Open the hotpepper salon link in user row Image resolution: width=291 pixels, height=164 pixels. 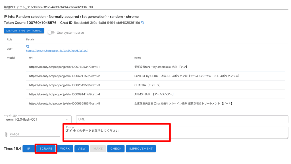coord(57,50)
